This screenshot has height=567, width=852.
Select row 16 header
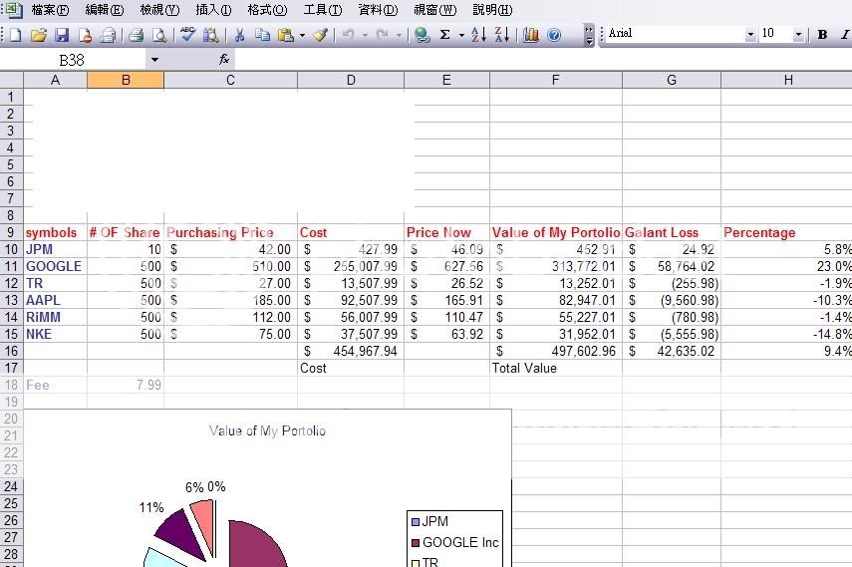click(11, 351)
